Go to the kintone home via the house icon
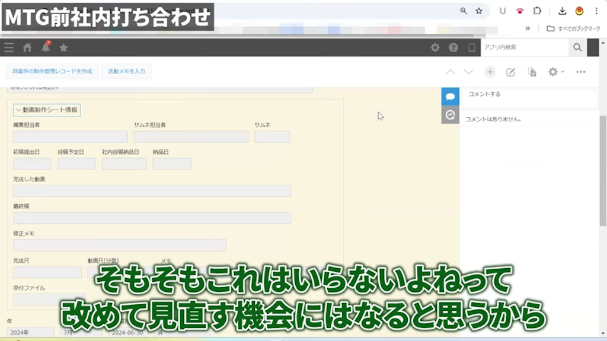 27,48
